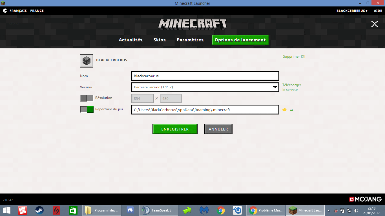Open Malwarebytes from the taskbar
The image size is (385, 216).
(x=204, y=210)
